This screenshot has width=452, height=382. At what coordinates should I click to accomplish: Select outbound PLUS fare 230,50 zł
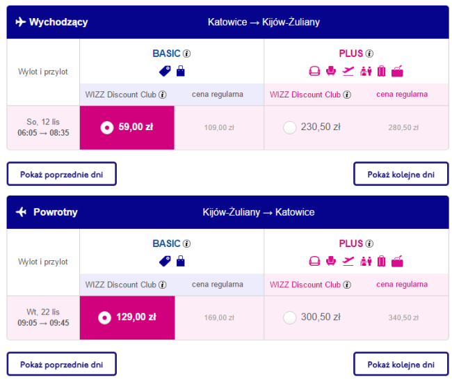pos(290,127)
